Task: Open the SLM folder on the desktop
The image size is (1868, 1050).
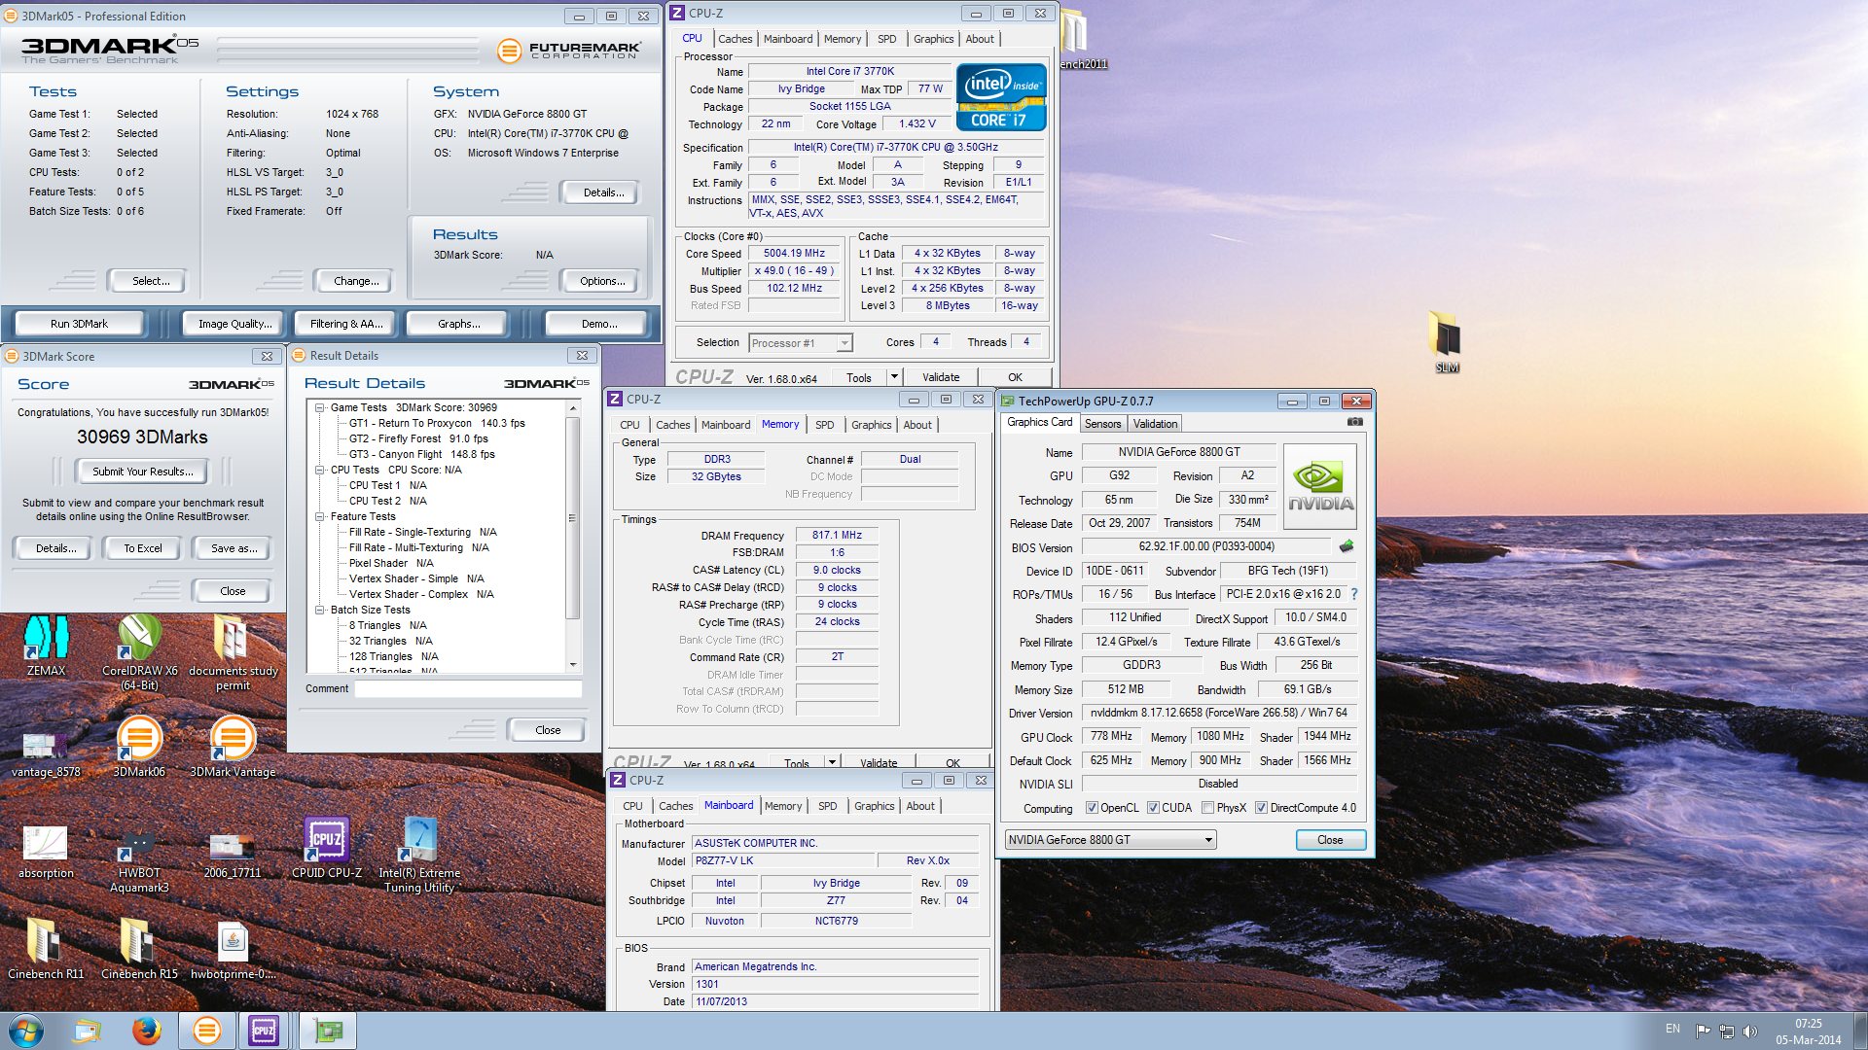Action: point(1447,341)
